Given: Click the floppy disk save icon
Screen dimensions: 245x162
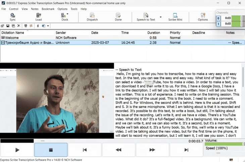Looking at the screenshot, I should pos(8,26).
